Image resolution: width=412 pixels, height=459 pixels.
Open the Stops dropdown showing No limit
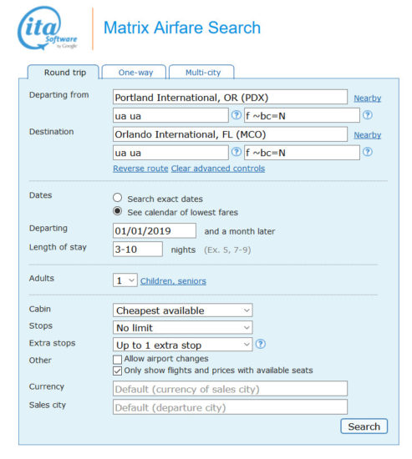pyautogui.click(x=182, y=328)
